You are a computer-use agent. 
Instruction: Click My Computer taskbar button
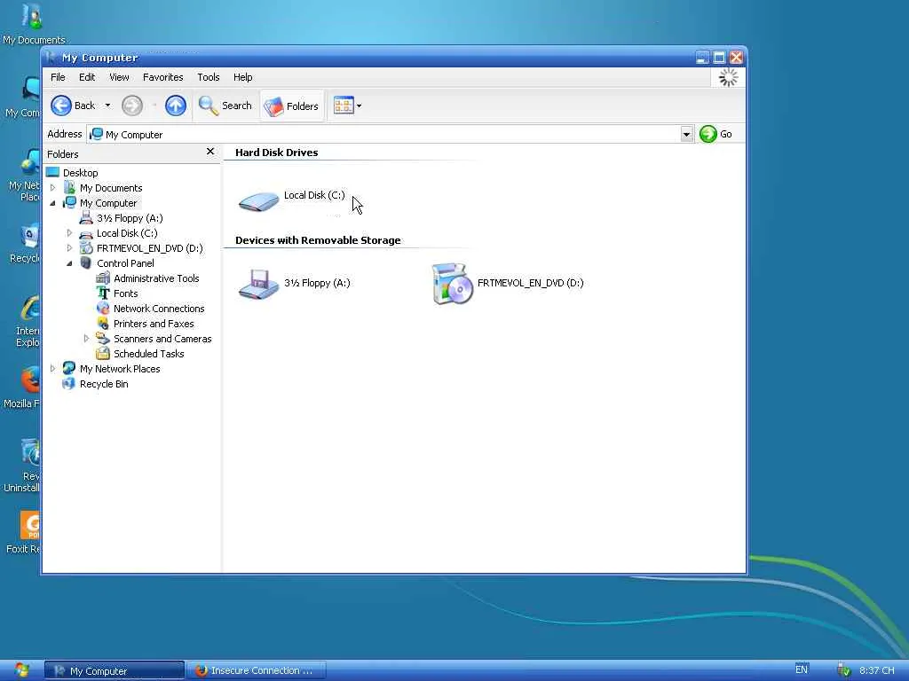tap(115, 670)
